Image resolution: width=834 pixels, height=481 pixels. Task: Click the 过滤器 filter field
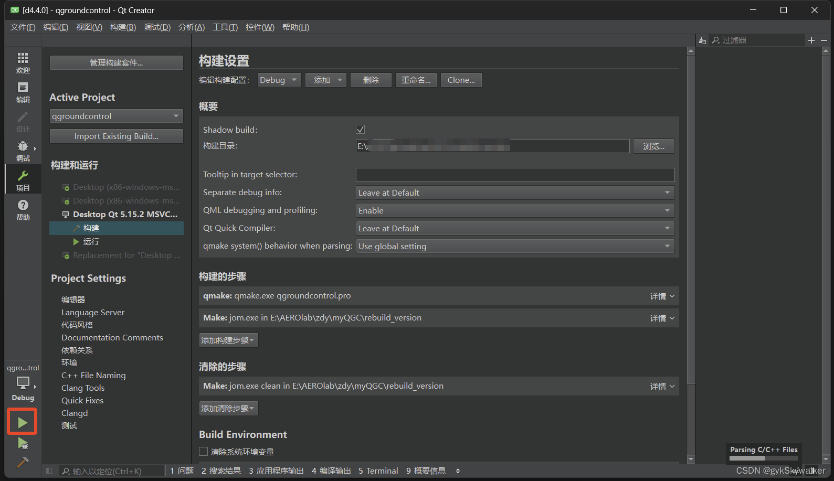click(757, 40)
